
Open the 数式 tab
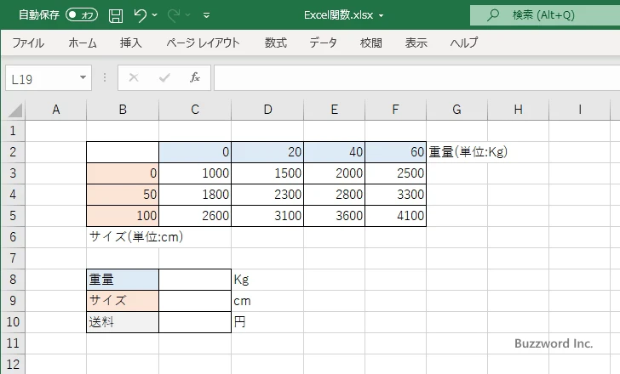[276, 42]
